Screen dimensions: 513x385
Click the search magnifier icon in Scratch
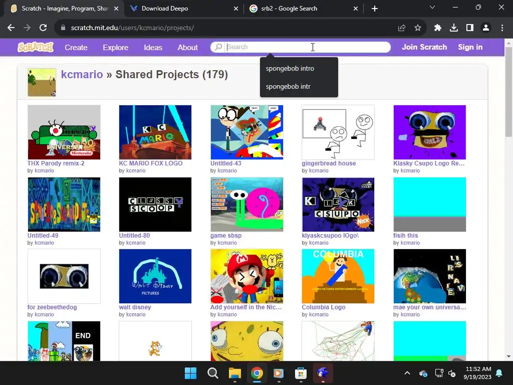pyautogui.click(x=218, y=47)
